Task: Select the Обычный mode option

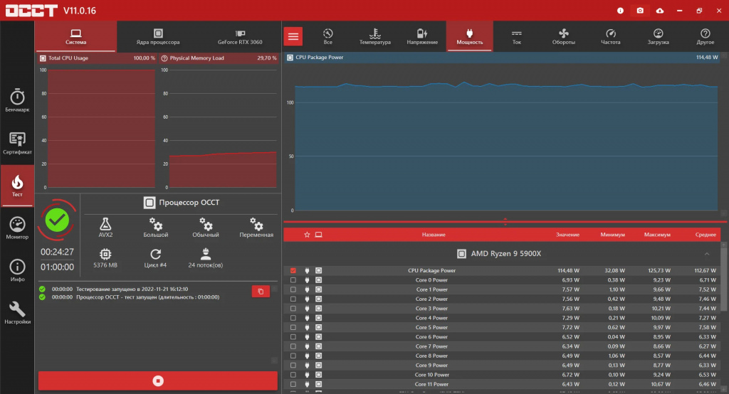Action: pyautogui.click(x=206, y=228)
